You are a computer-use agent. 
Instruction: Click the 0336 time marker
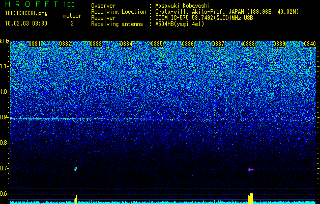pyautogui.click(x=188, y=44)
